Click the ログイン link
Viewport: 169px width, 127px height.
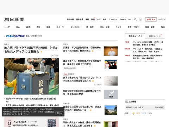click(x=161, y=19)
